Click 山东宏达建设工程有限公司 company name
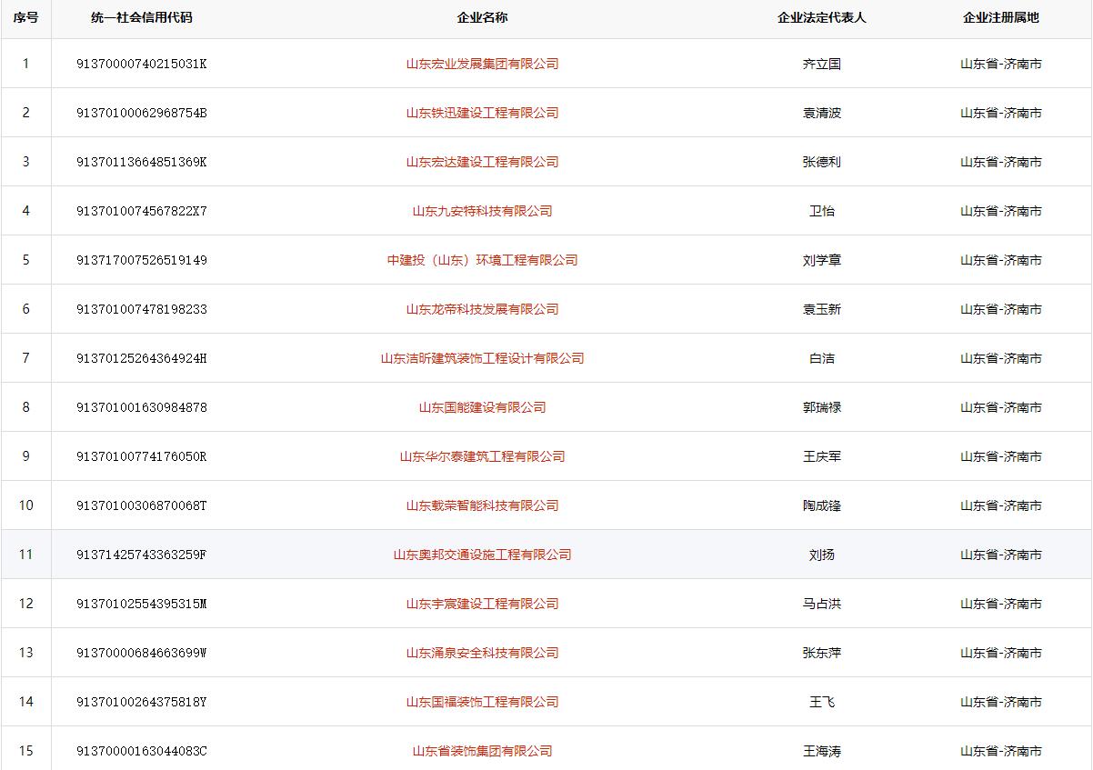The width and height of the screenshot is (1093, 770). (482, 162)
